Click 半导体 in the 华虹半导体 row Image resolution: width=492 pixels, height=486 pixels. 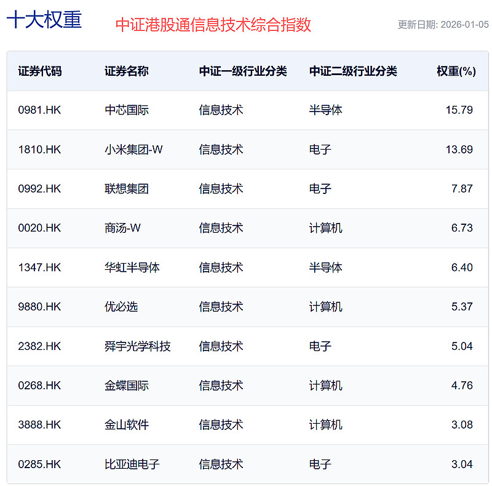[x=325, y=267]
